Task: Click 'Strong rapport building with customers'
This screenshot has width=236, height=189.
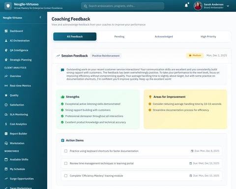Action: click(x=88, y=110)
